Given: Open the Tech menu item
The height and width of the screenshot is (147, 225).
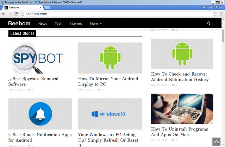Looking at the screenshot, I should point(58,24).
